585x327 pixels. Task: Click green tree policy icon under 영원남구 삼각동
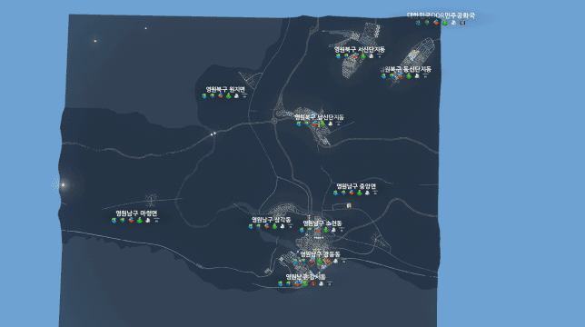pos(274,226)
